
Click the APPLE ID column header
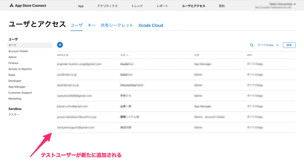[x=63, y=55]
